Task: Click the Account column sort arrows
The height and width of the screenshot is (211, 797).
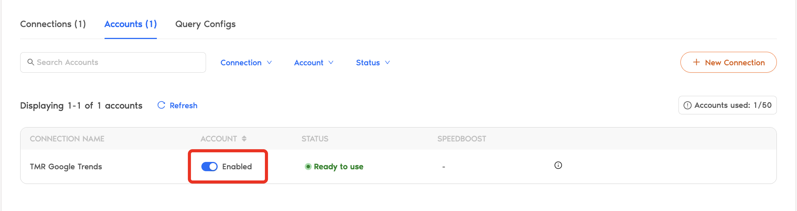Action: pos(244,139)
